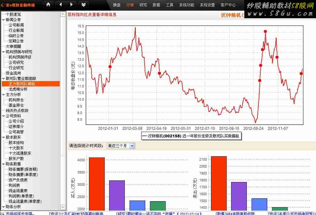Go back with left arrow button
The height and width of the screenshot is (215, 316).
pos(61,5)
